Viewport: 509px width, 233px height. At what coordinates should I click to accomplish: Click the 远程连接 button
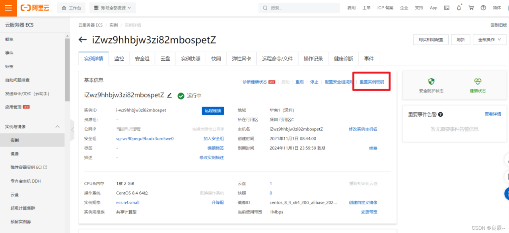[213, 111]
